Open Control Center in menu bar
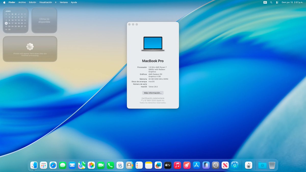The height and width of the screenshot is (172, 306). pos(277,2)
